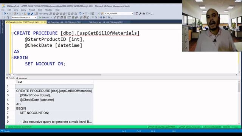242x136 pixels.
Task: Switch to the Messages results tab
Action: click(x=22, y=78)
